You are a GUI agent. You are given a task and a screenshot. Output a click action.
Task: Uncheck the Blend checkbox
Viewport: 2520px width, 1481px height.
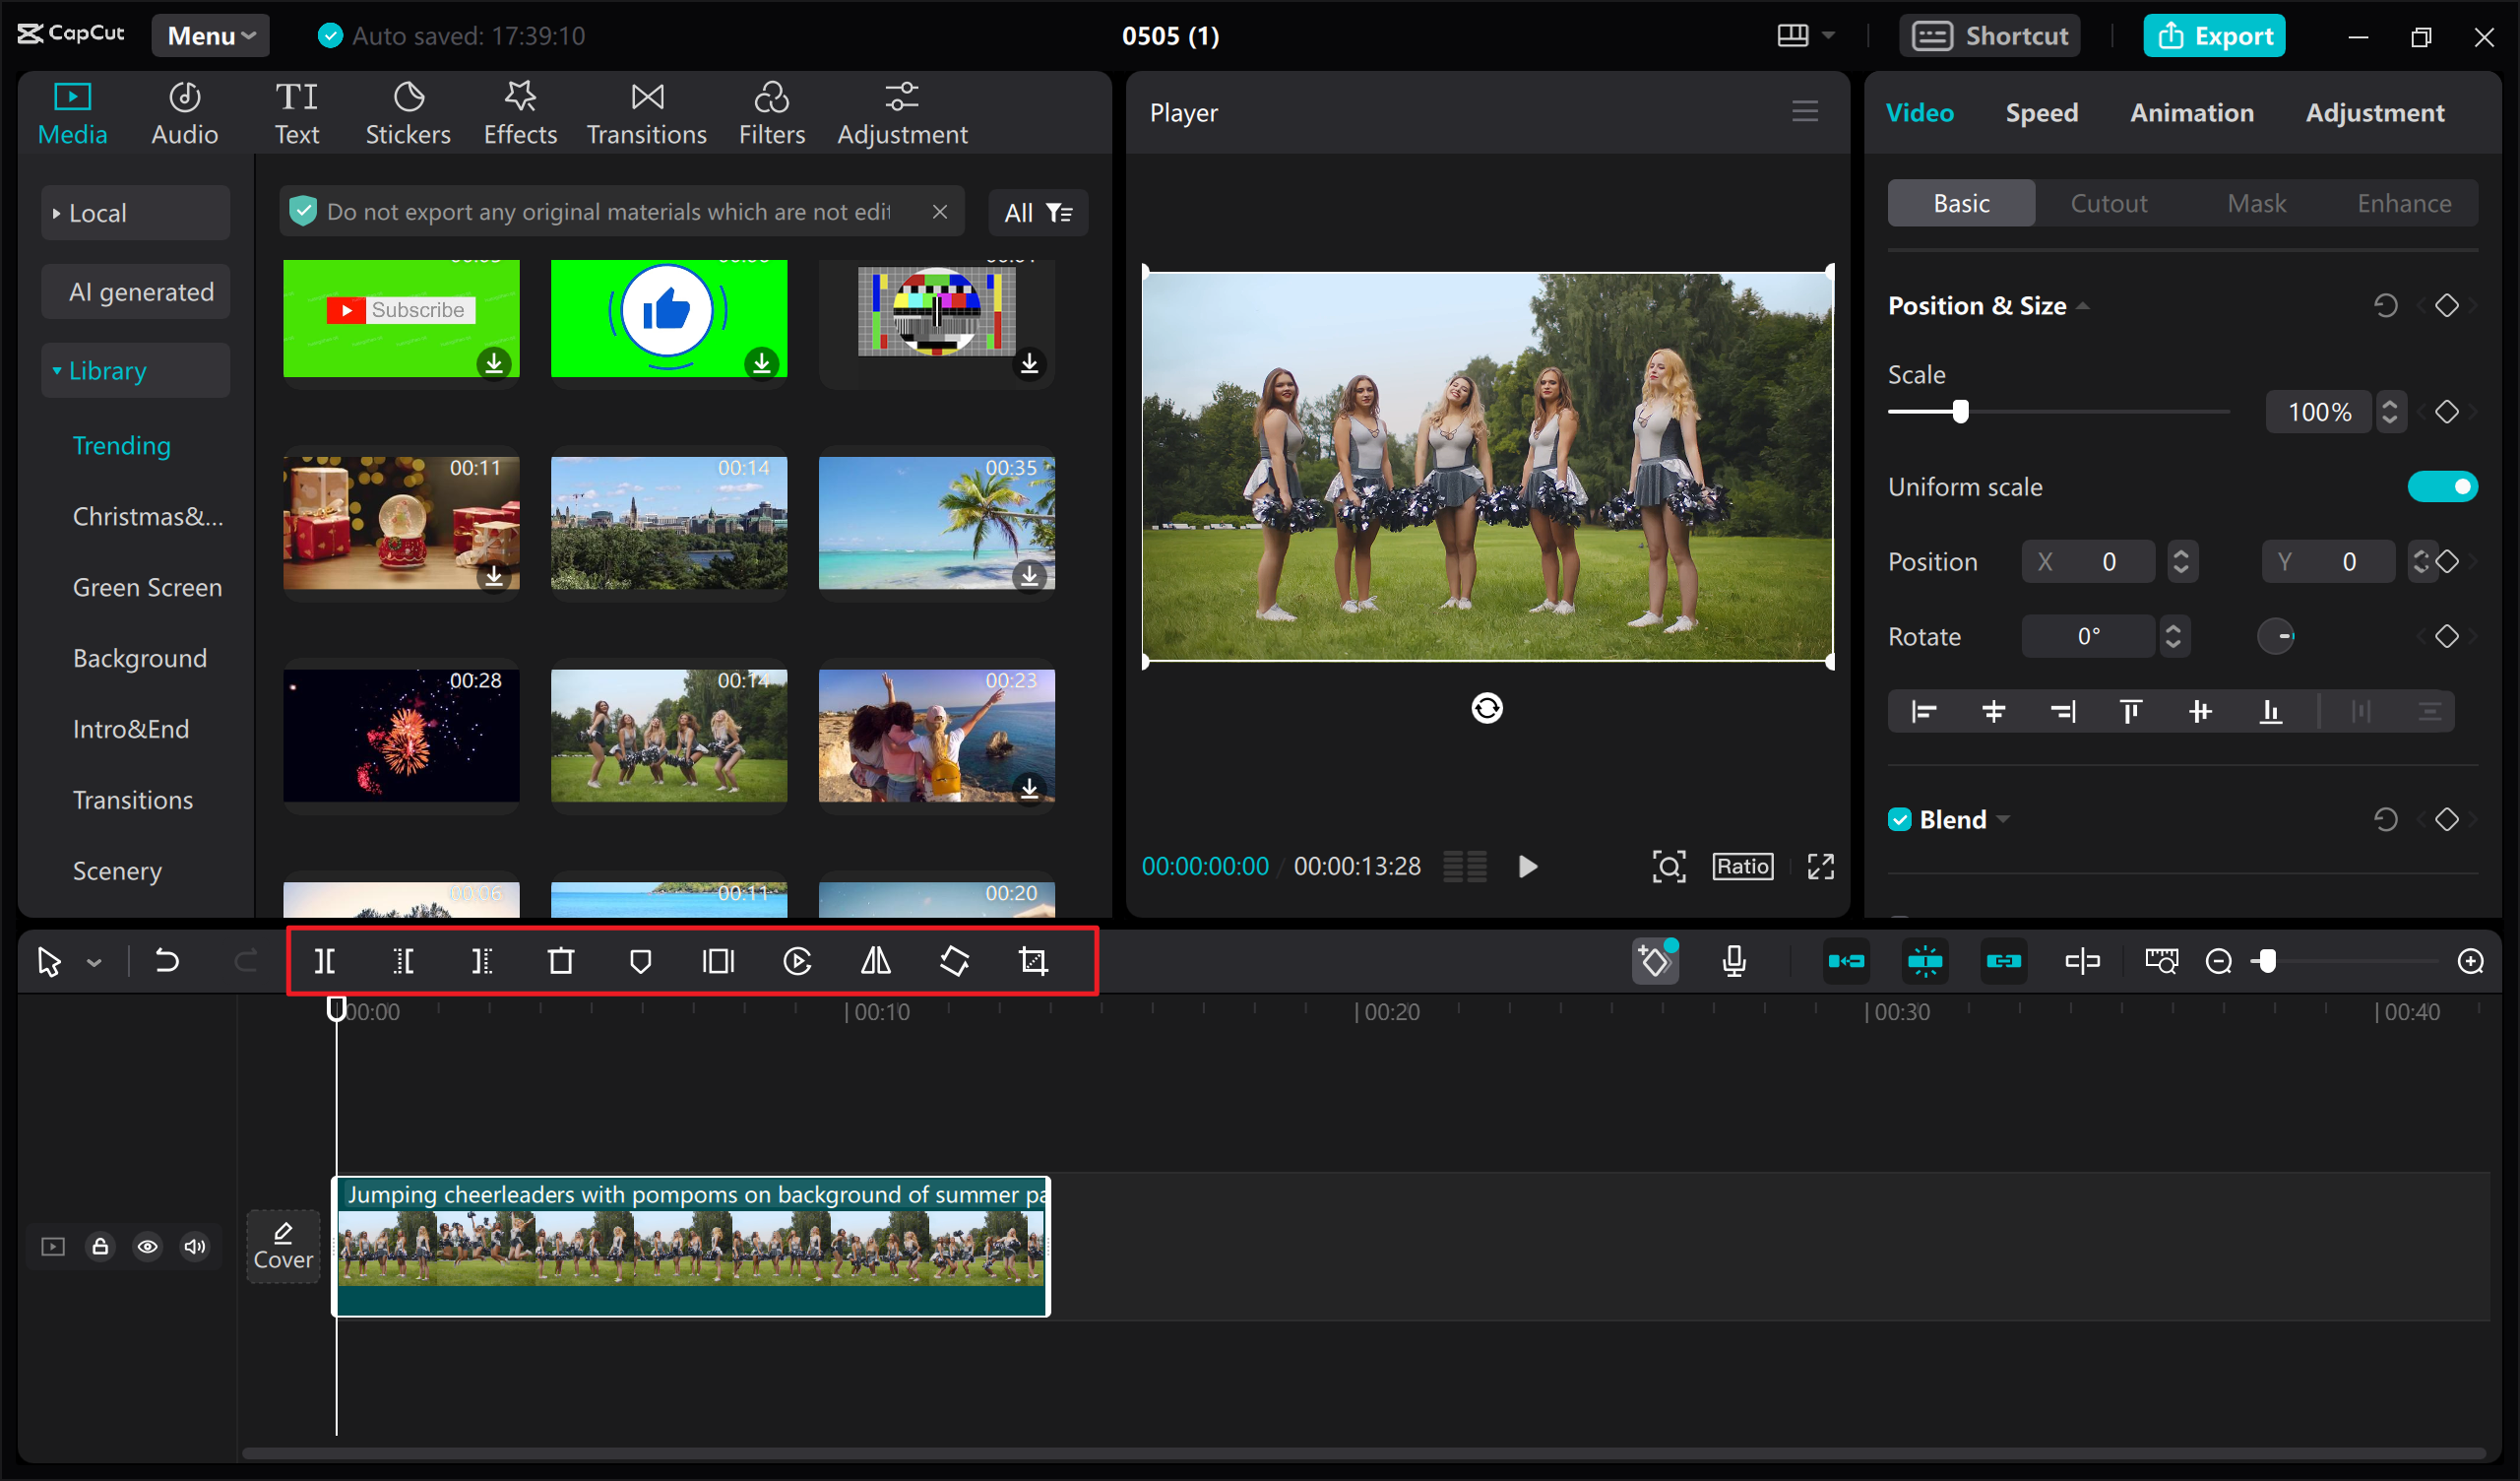(x=1899, y=819)
